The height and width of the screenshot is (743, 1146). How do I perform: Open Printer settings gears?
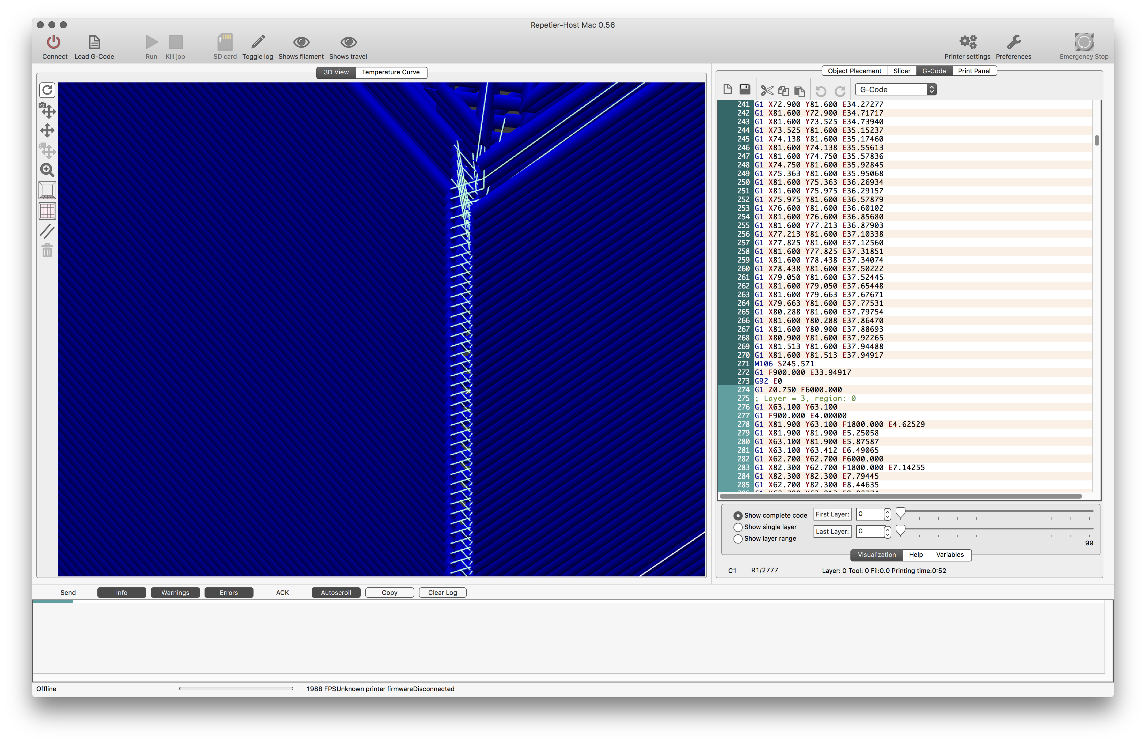(968, 42)
